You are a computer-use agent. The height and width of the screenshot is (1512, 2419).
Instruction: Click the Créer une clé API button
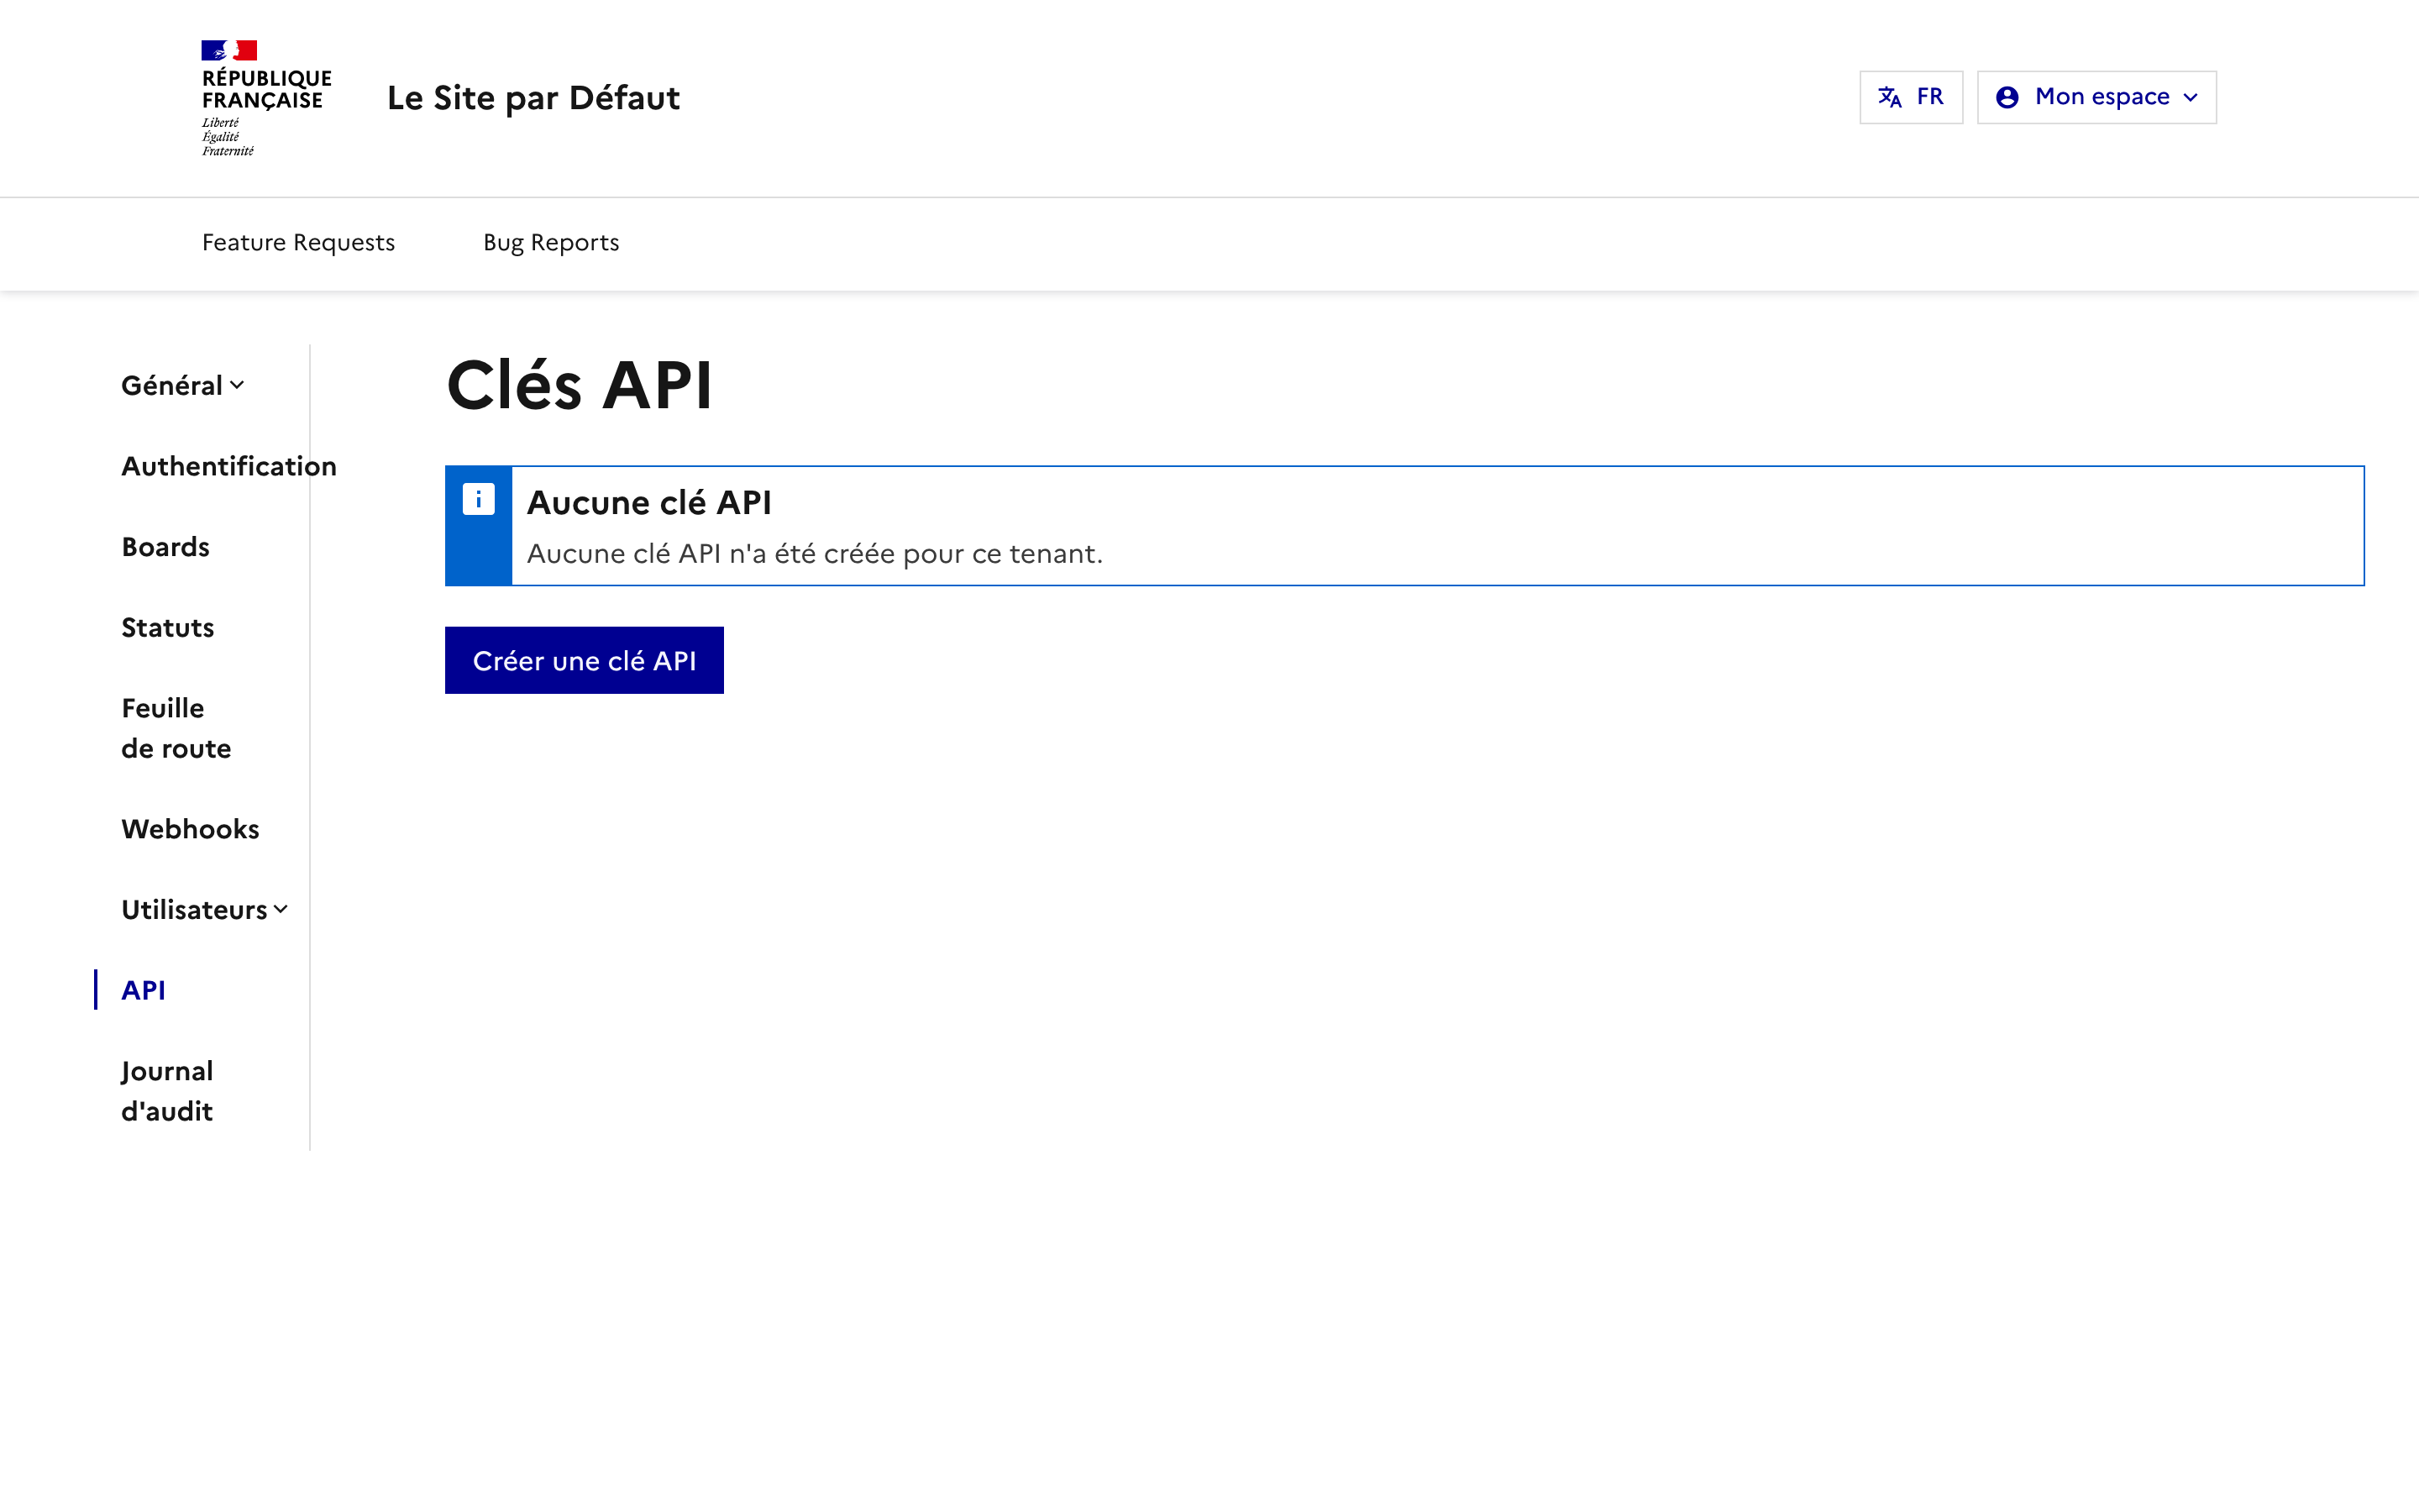[584, 660]
